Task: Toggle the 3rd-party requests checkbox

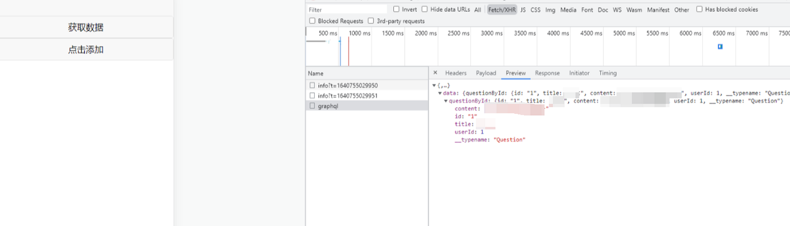Action: pos(371,21)
